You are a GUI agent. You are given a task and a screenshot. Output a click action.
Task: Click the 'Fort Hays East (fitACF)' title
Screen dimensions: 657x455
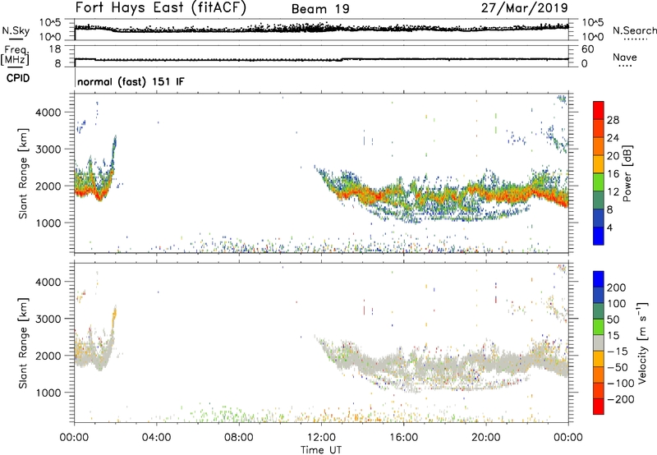[x=160, y=8]
